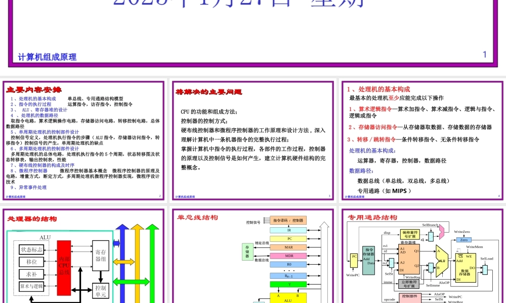Click page number 1 on the first slide

(x=484, y=55)
